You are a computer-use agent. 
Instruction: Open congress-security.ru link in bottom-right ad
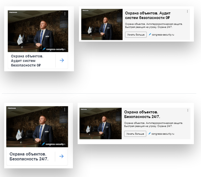coord(163,134)
